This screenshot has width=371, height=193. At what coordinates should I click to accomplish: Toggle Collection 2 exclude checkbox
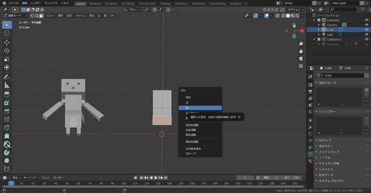[319, 39]
